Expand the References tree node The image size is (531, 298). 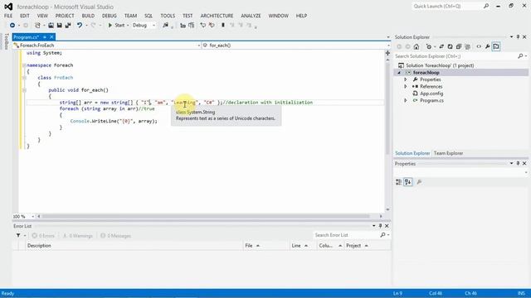coord(406,86)
